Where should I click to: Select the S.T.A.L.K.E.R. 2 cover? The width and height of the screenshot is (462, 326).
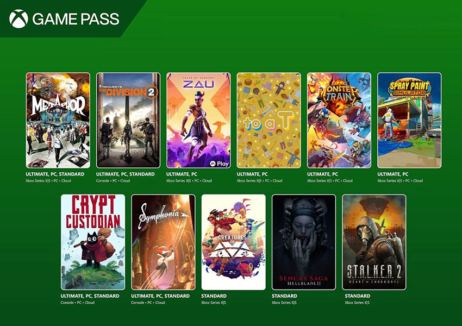374,242
